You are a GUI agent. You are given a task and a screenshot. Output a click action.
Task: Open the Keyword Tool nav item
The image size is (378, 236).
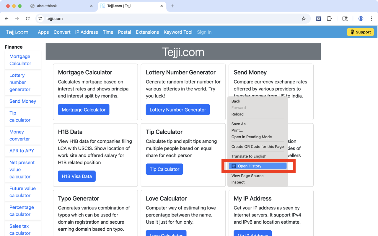coord(178,32)
